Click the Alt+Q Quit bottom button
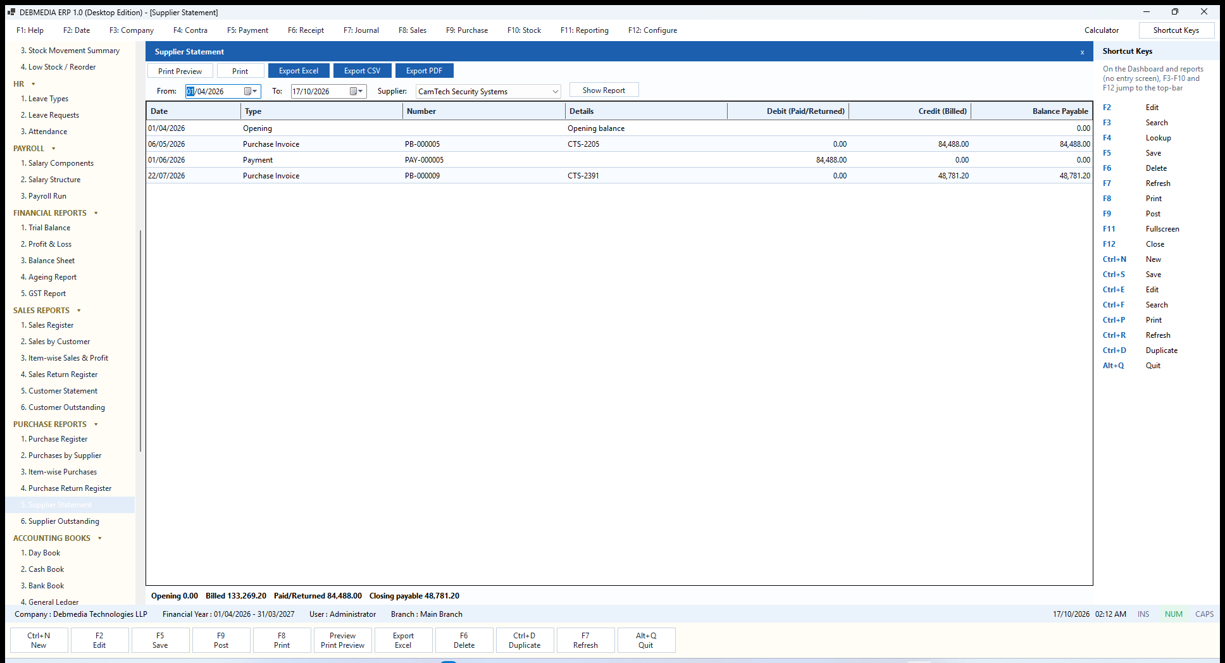This screenshot has width=1225, height=663. pos(646,640)
